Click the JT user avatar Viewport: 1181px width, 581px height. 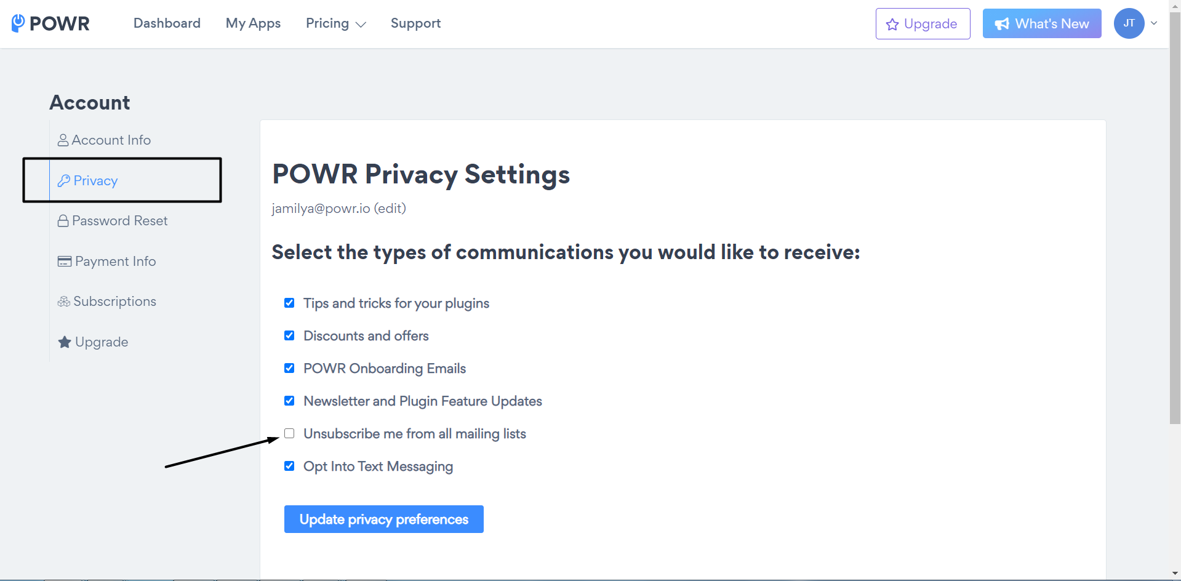tap(1129, 23)
